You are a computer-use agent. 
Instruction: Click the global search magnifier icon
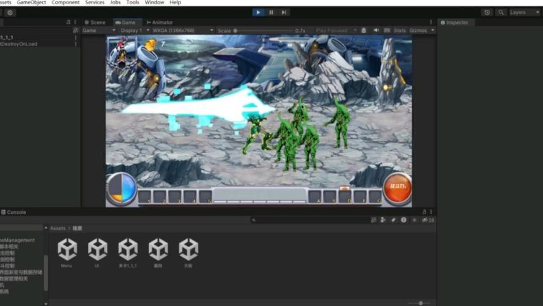(501, 12)
